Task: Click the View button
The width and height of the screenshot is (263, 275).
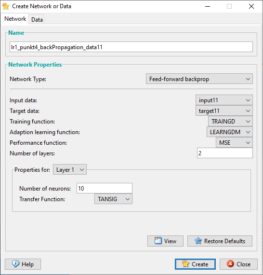Action: coord(165,241)
